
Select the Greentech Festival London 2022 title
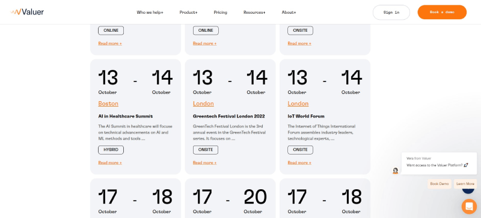point(229,116)
